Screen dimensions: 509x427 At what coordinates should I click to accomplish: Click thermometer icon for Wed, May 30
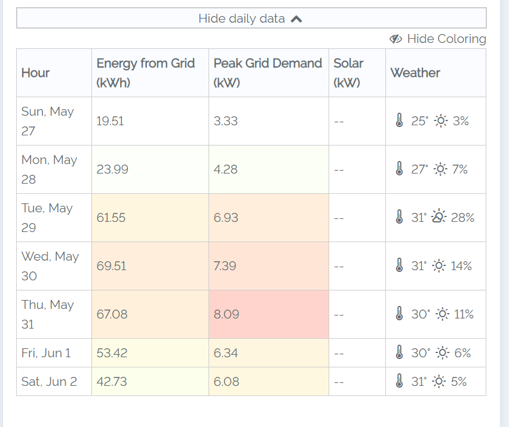400,266
